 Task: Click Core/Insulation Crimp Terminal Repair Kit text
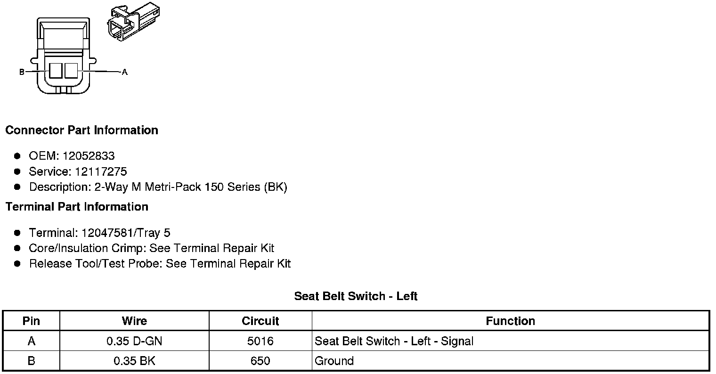click(151, 248)
